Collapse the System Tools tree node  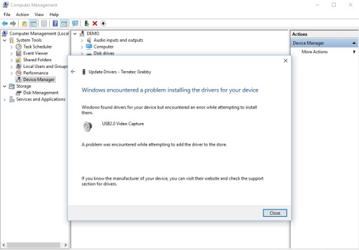tap(5, 41)
